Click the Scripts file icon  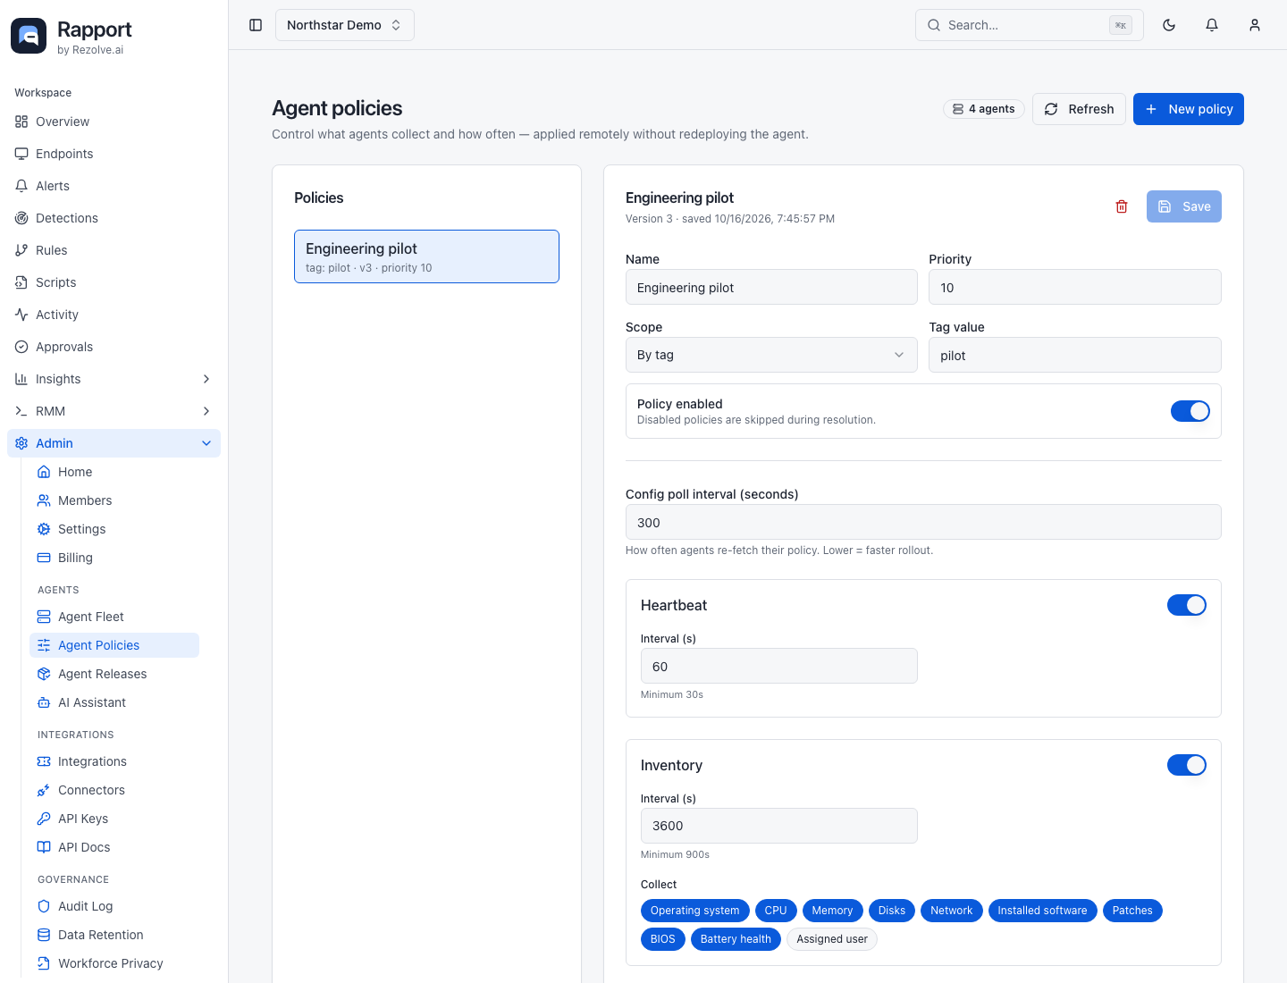click(x=21, y=282)
